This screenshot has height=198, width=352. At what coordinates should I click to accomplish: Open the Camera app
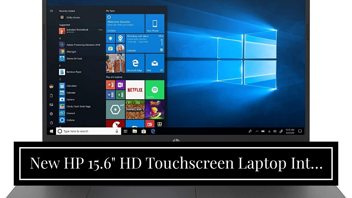point(67,100)
